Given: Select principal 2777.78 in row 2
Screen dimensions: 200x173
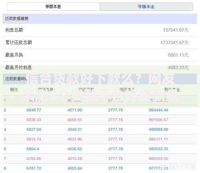Looking at the screenshot, I should (x=115, y=110).
